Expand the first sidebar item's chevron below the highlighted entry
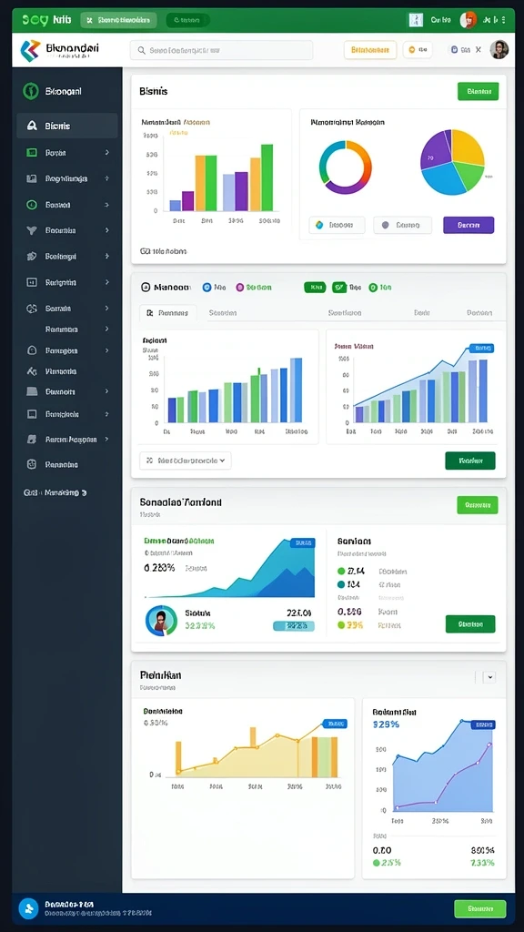 point(107,153)
